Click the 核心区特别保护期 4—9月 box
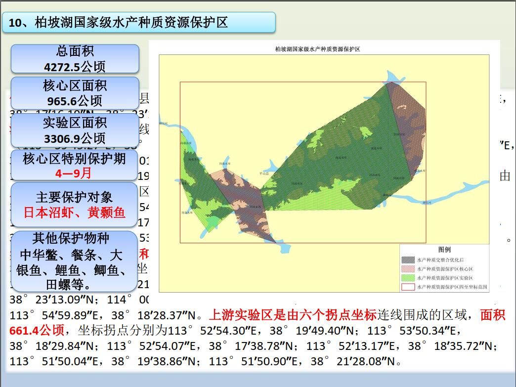 point(74,165)
